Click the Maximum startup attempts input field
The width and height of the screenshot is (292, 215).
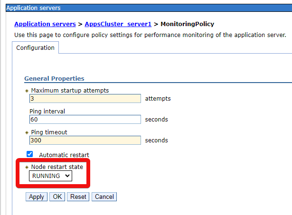tap(85, 99)
